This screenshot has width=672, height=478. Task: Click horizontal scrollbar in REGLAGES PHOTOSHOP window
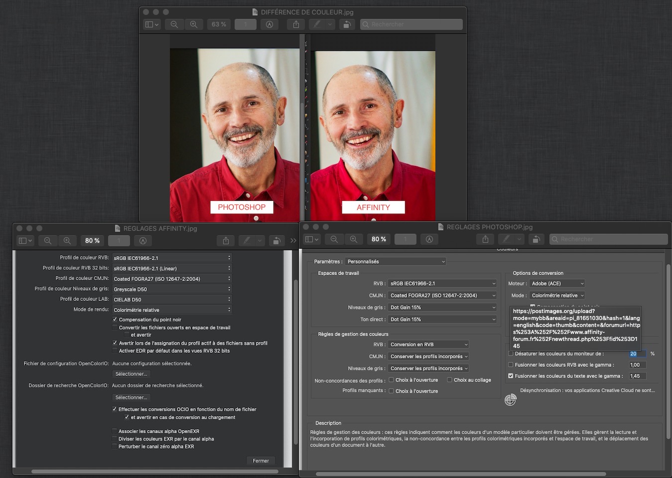click(461, 474)
